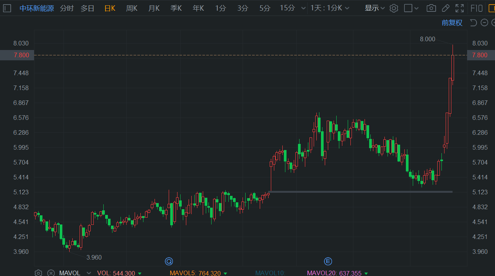Toggle the sidebar panel icon at top-left

[7, 8]
